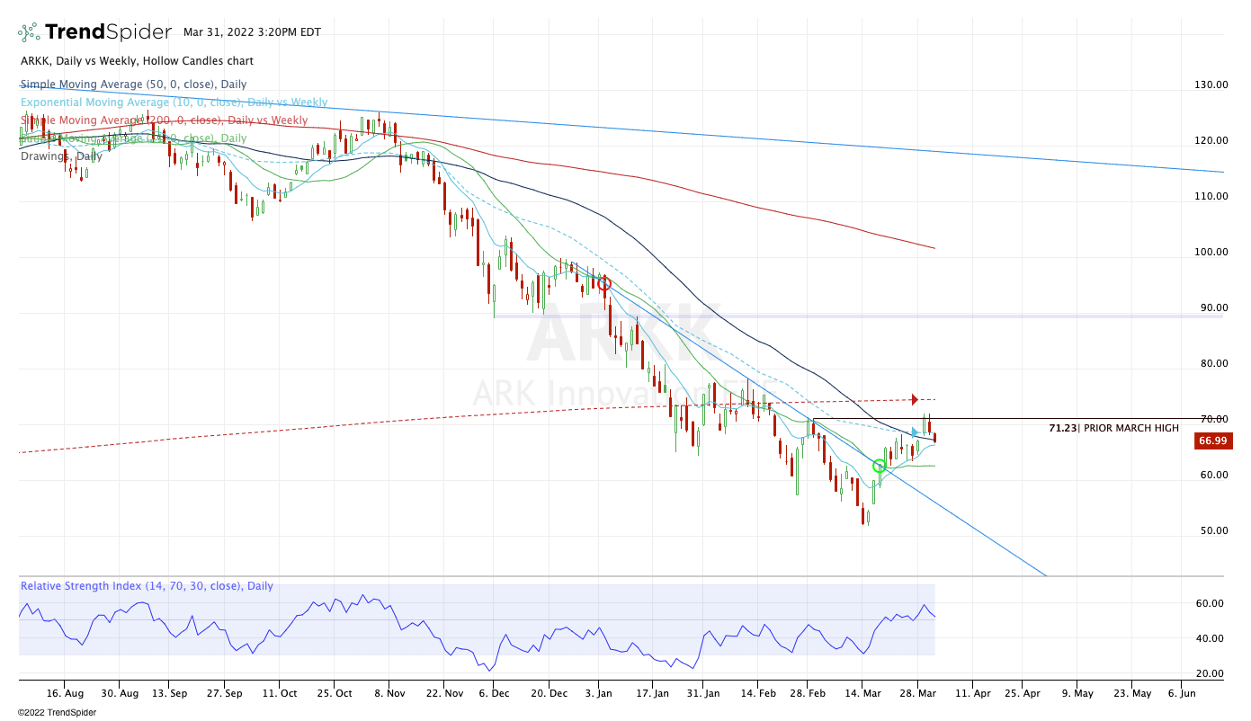Click the 3. Jan date label
Image resolution: width=1251 pixels, height=721 pixels.
click(599, 694)
